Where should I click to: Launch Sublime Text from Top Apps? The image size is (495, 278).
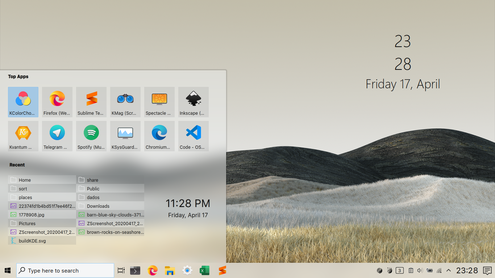click(x=91, y=102)
